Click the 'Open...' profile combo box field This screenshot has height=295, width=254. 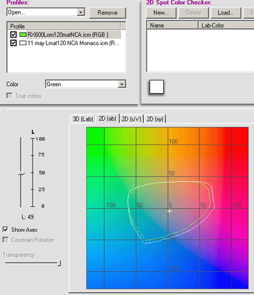46,12
